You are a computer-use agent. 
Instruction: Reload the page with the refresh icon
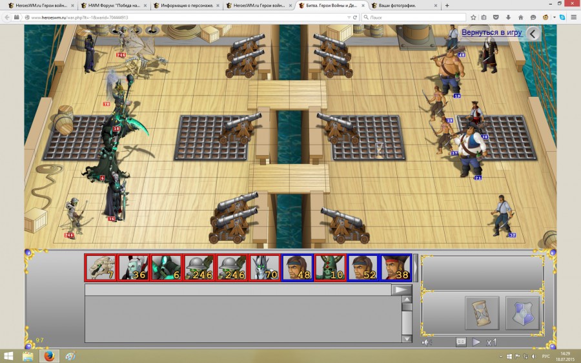(x=355, y=17)
